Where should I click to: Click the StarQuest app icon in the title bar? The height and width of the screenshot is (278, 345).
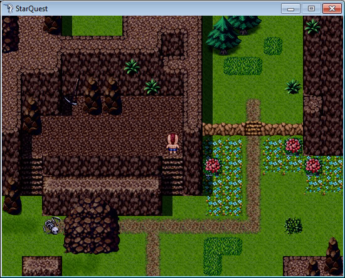pyautogui.click(x=8, y=8)
